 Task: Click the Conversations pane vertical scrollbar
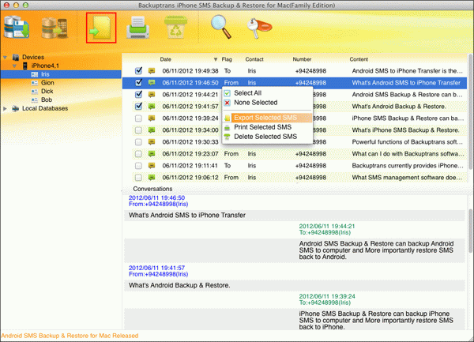[470, 231]
